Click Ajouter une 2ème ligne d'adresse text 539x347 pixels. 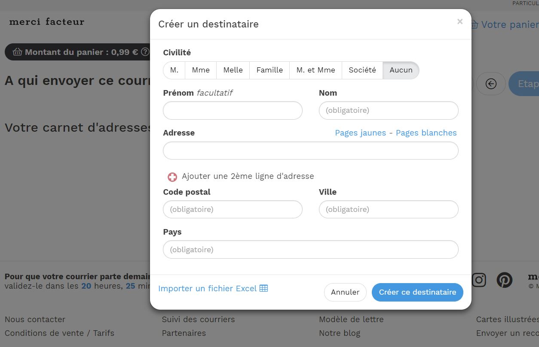[x=248, y=176]
